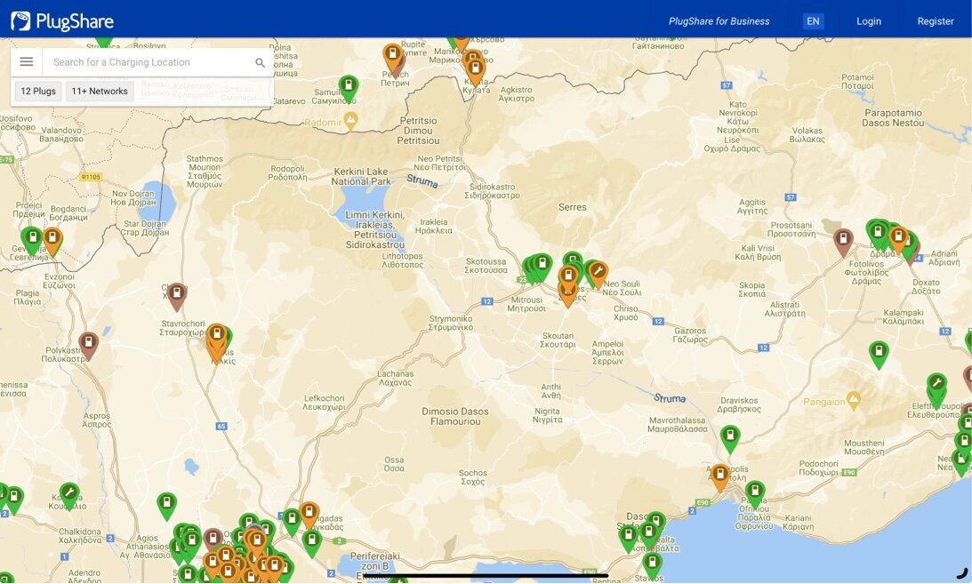
Task: Open the hamburger menu beside search
Action: point(26,62)
